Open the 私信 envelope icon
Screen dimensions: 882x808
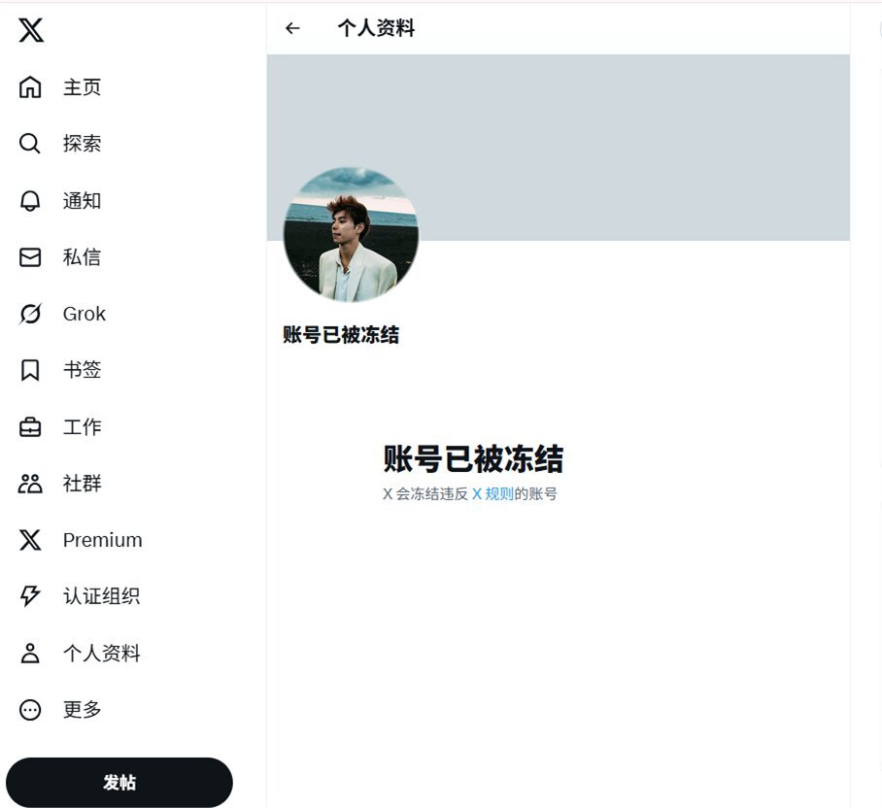(30, 257)
